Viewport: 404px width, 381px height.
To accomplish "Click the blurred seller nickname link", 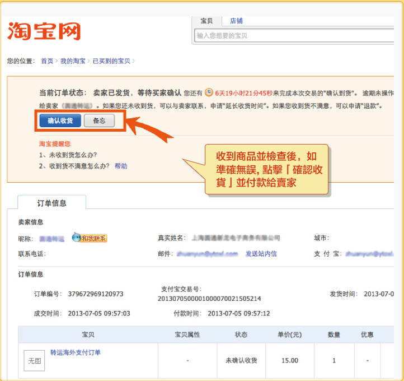I will coord(52,239).
